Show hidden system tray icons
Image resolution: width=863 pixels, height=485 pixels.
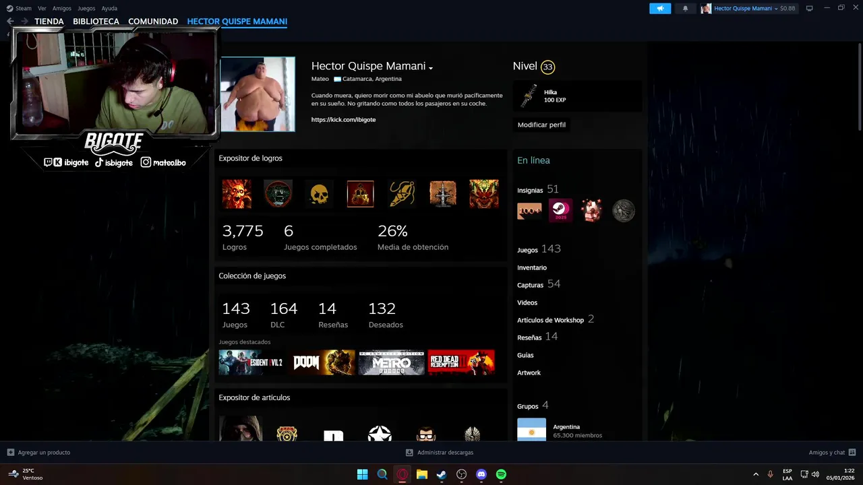[756, 474]
